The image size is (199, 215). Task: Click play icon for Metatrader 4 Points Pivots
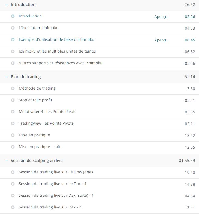point(13,112)
